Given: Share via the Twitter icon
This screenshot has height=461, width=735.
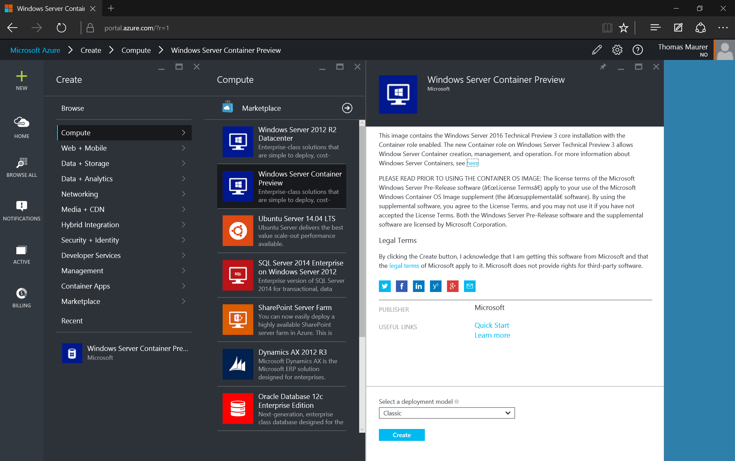Looking at the screenshot, I should (385, 286).
